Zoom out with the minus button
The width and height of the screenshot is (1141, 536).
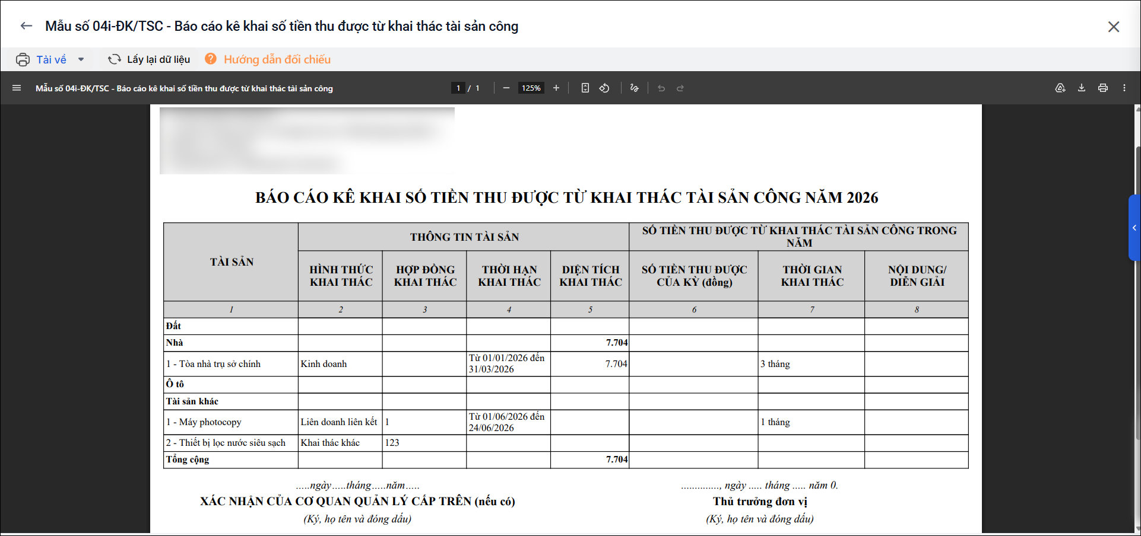pyautogui.click(x=506, y=88)
